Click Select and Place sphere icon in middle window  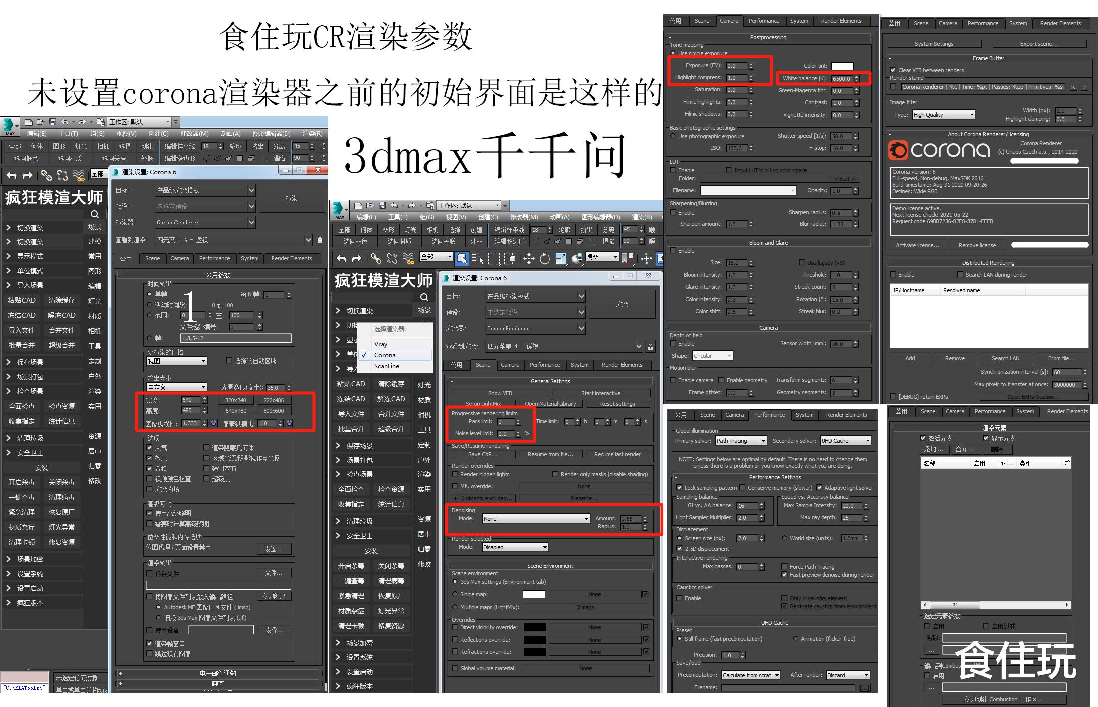[x=577, y=258]
